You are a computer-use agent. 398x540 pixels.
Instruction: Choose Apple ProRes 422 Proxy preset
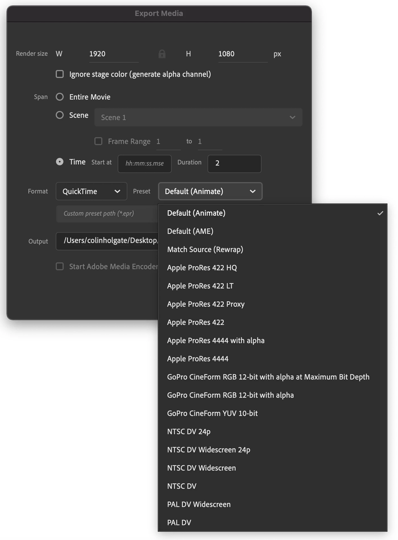click(x=273, y=304)
